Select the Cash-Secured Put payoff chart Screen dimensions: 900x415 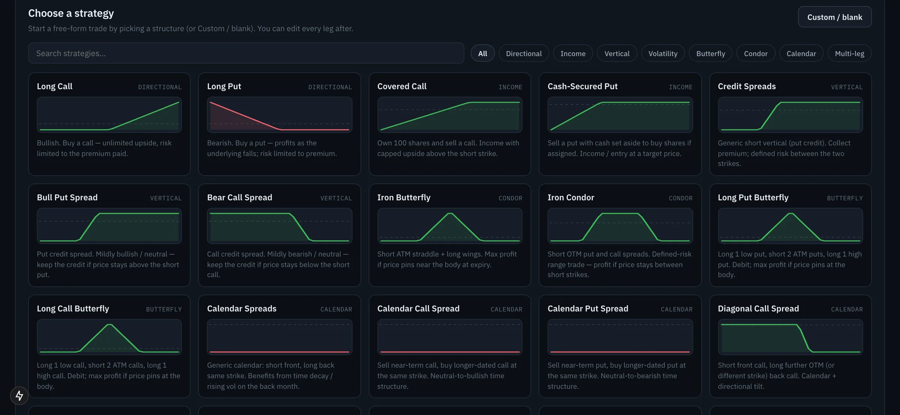coord(620,115)
